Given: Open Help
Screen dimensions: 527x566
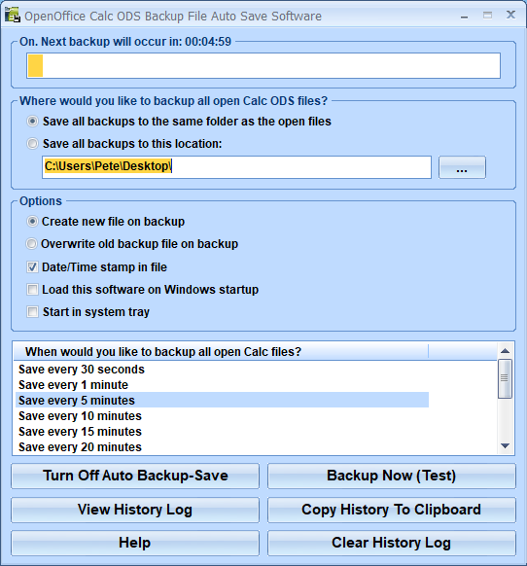Looking at the screenshot, I should click(x=135, y=543).
